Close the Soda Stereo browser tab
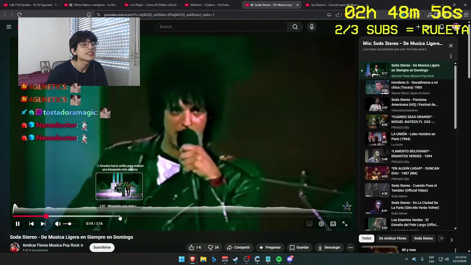Viewport: 471px width, 265px height. point(297,5)
